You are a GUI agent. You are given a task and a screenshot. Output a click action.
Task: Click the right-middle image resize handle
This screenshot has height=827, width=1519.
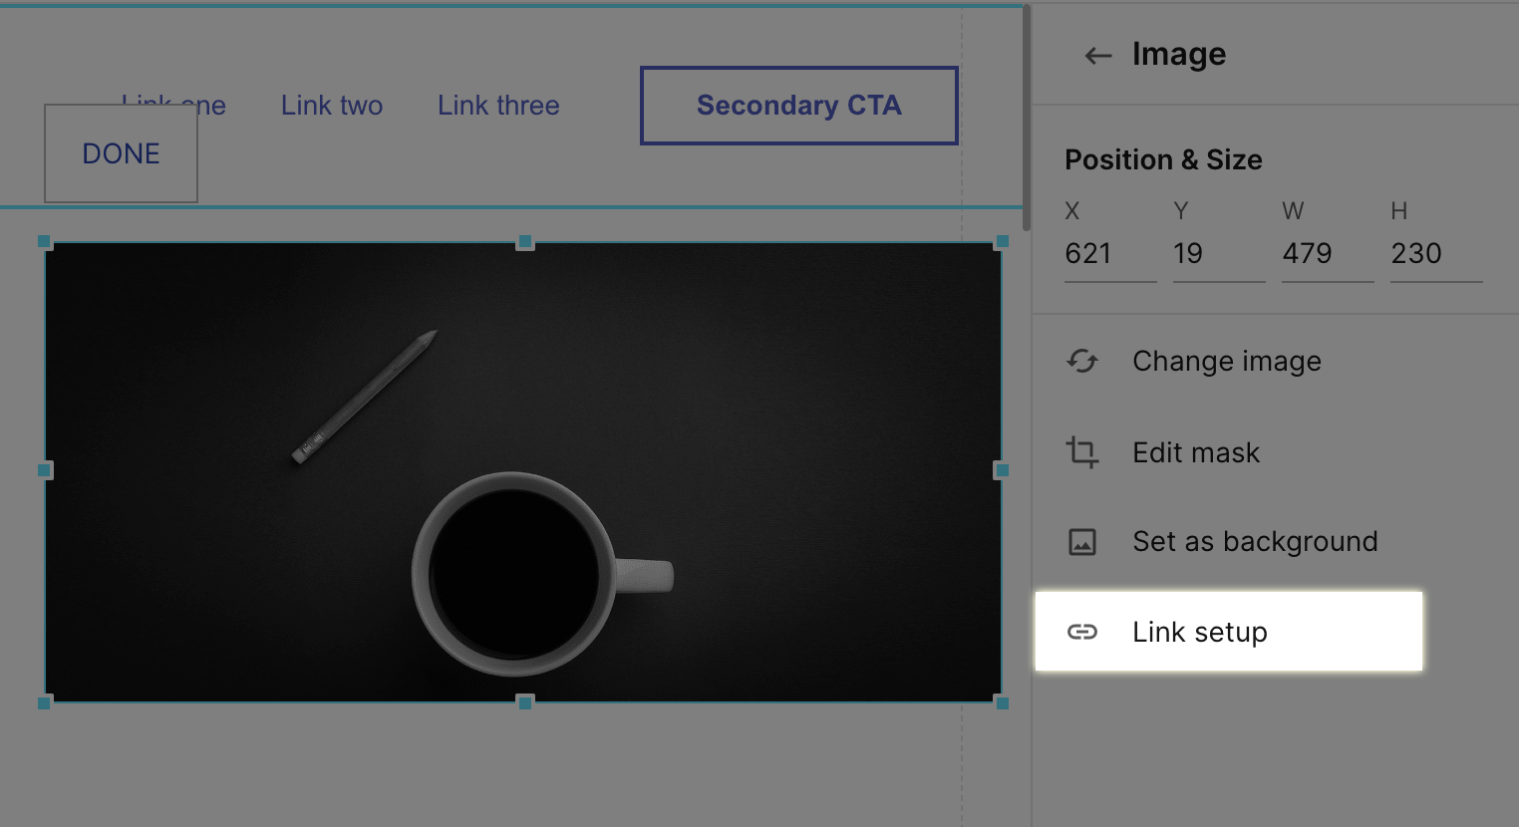click(x=1003, y=470)
